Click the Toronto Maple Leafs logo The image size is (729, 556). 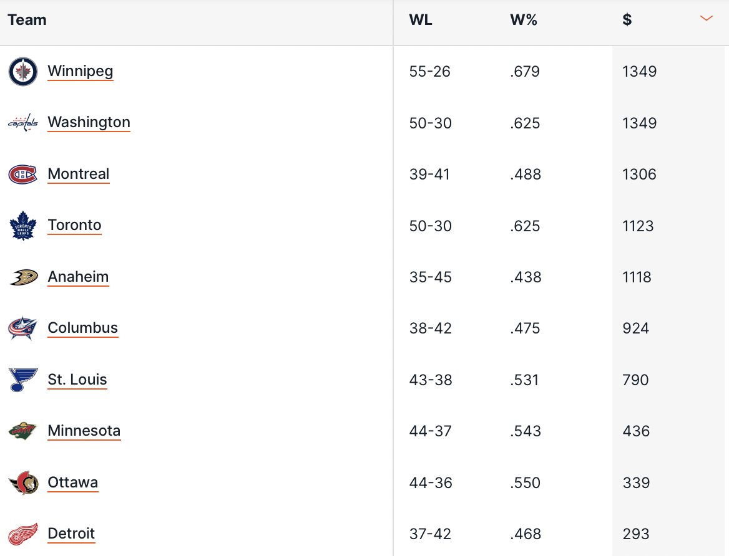[23, 226]
